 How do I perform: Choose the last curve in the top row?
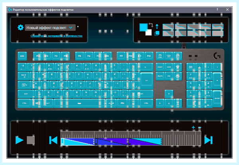[218, 27]
